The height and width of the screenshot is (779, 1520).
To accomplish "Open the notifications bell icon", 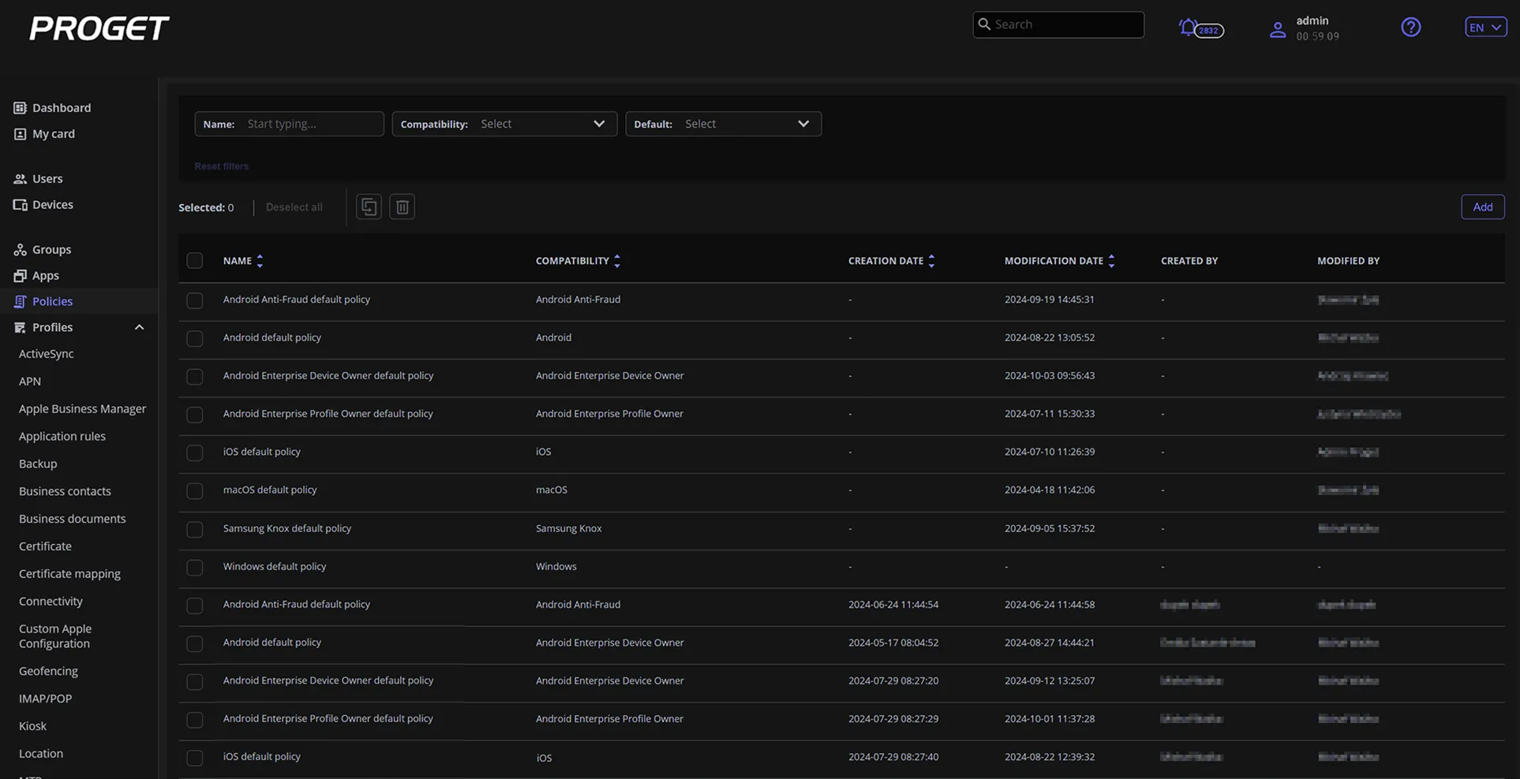I will [1188, 28].
